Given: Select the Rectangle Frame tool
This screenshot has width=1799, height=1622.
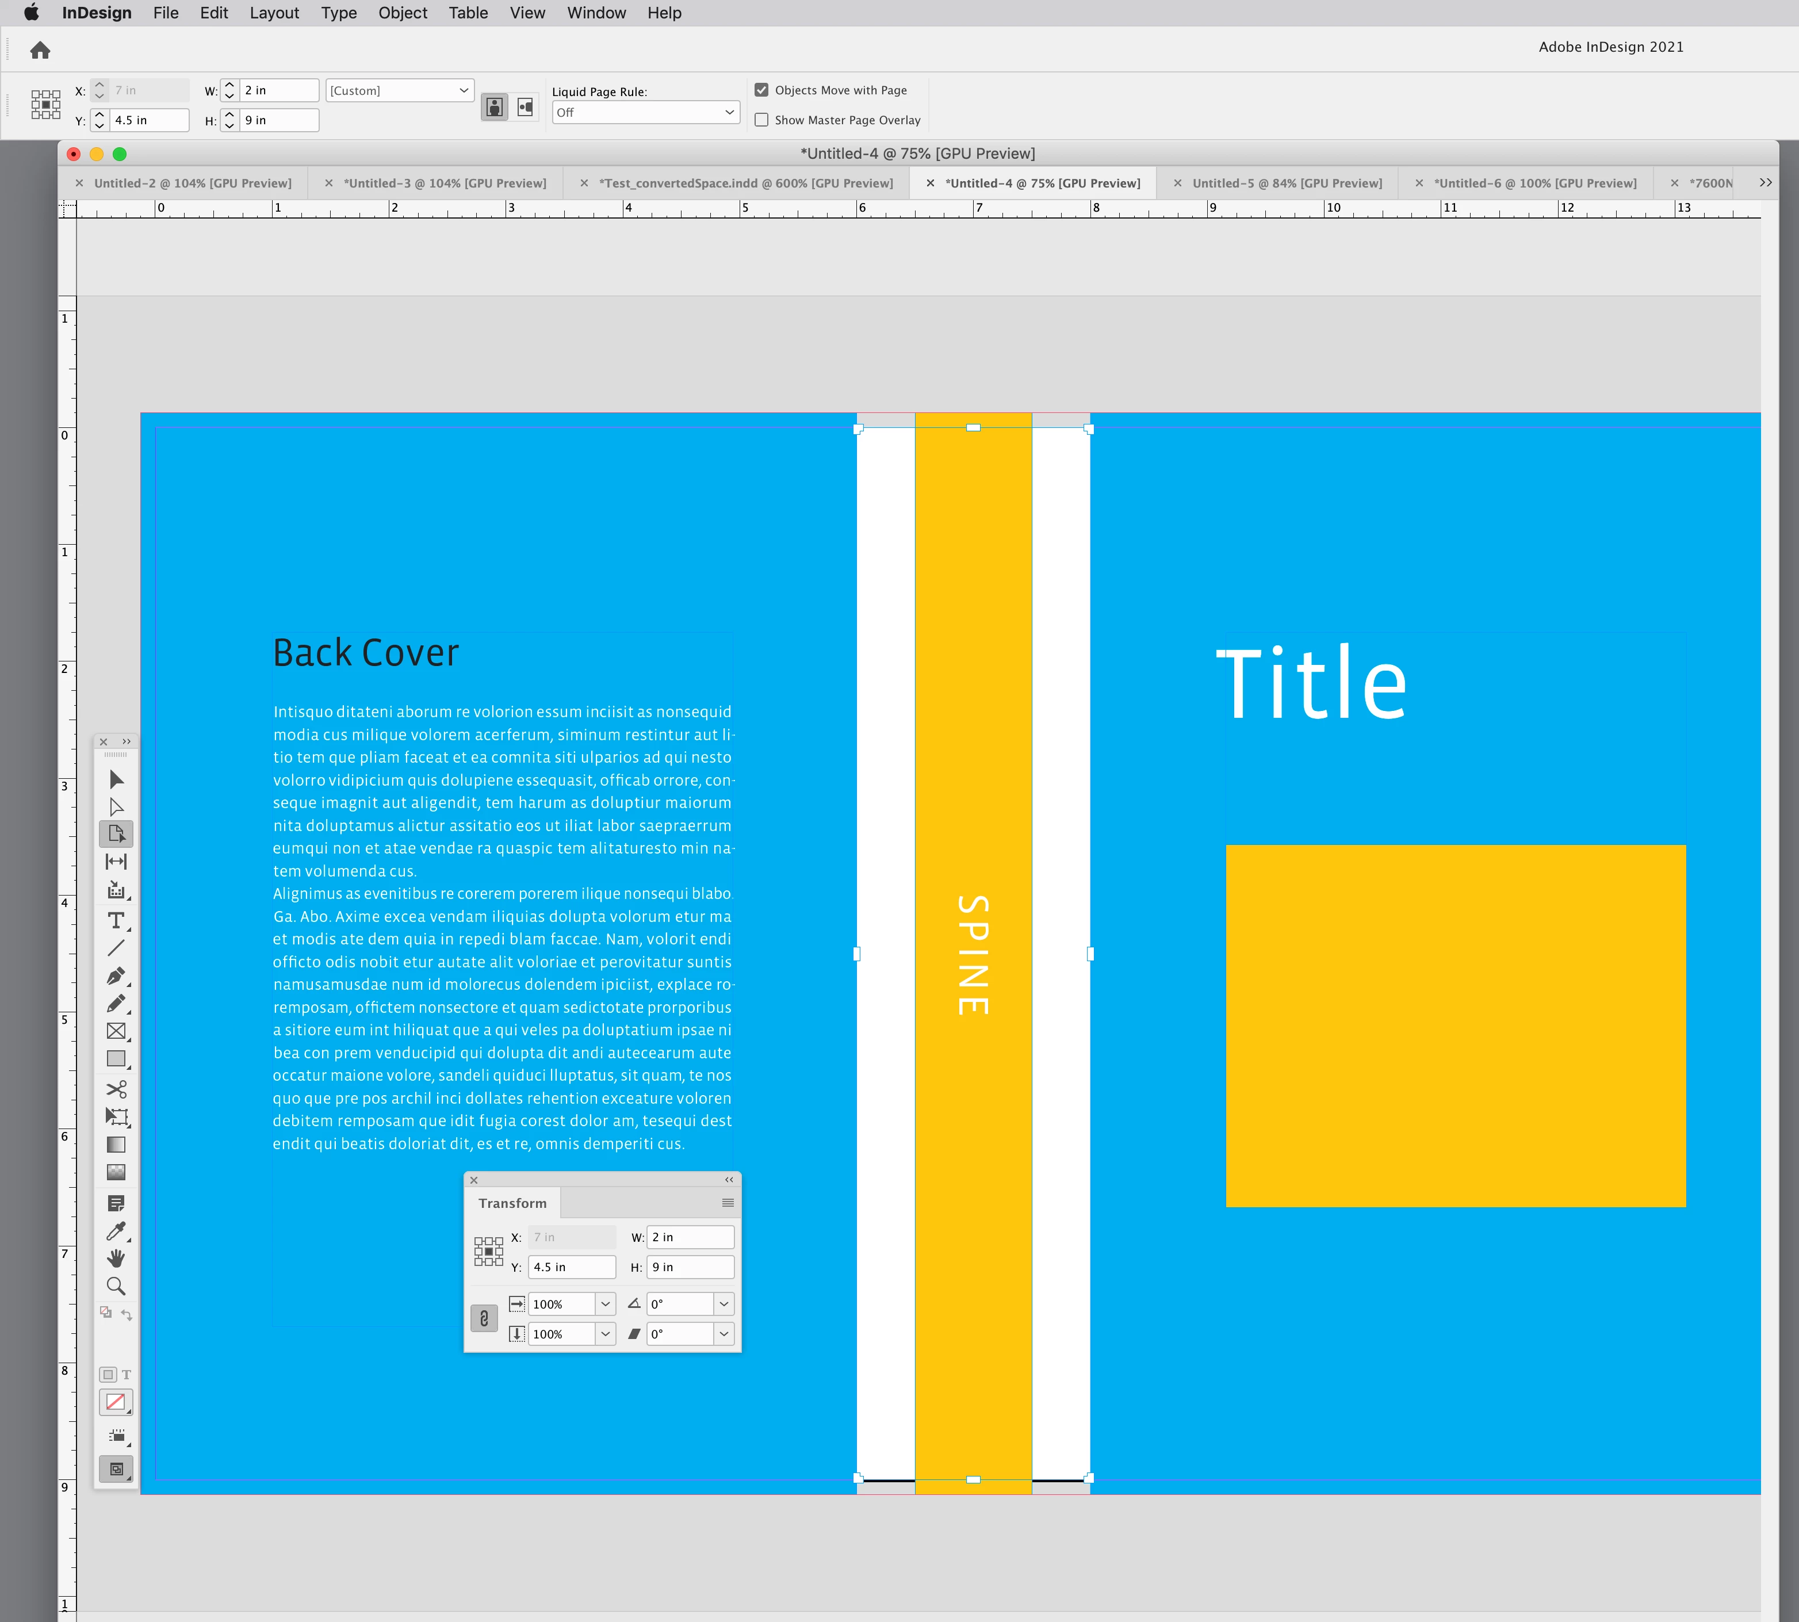Looking at the screenshot, I should click(116, 1031).
